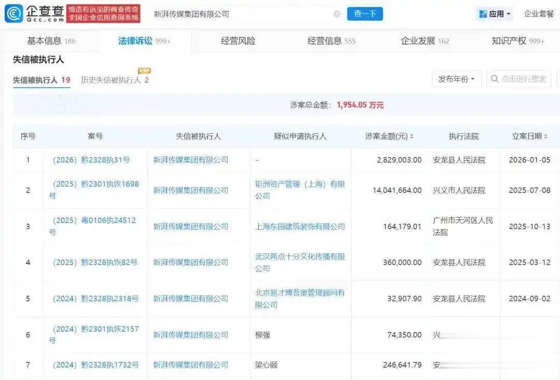Open the 发布年份 filter dropdown

[x=456, y=79]
